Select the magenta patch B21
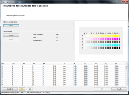Image resolution: width=129 pixels, height=95 pixels. [x=119, y=39]
